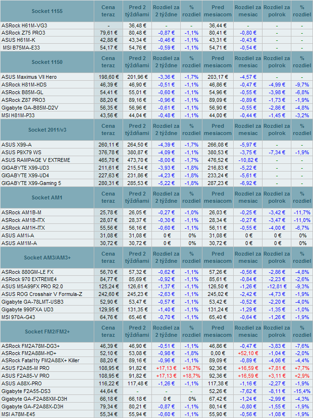
Task: Click the -12,81 € half-year value for M5A99FX
Action: point(277,287)
